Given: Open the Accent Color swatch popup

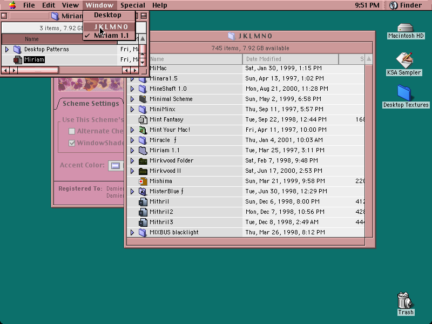Looking at the screenshot, I should [x=116, y=166].
